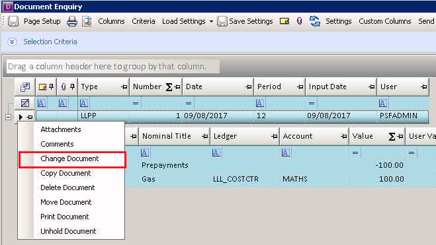Expand the Selection Criteria panel
This screenshot has height=245, width=436.
pyautogui.click(x=12, y=42)
